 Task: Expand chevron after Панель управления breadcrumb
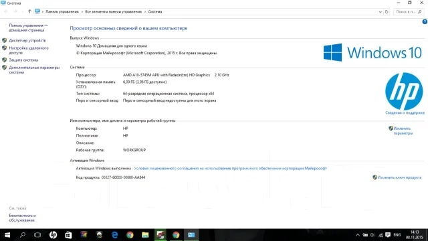(82, 12)
